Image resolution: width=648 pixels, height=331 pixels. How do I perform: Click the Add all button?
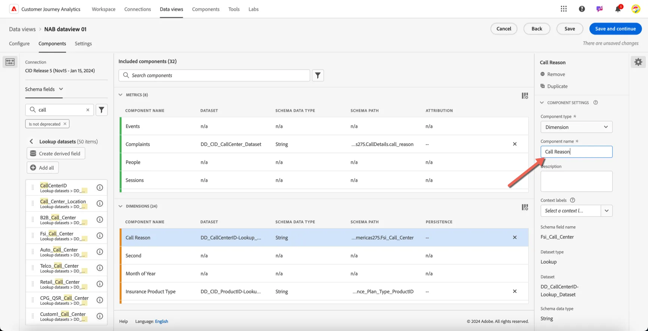(x=43, y=168)
